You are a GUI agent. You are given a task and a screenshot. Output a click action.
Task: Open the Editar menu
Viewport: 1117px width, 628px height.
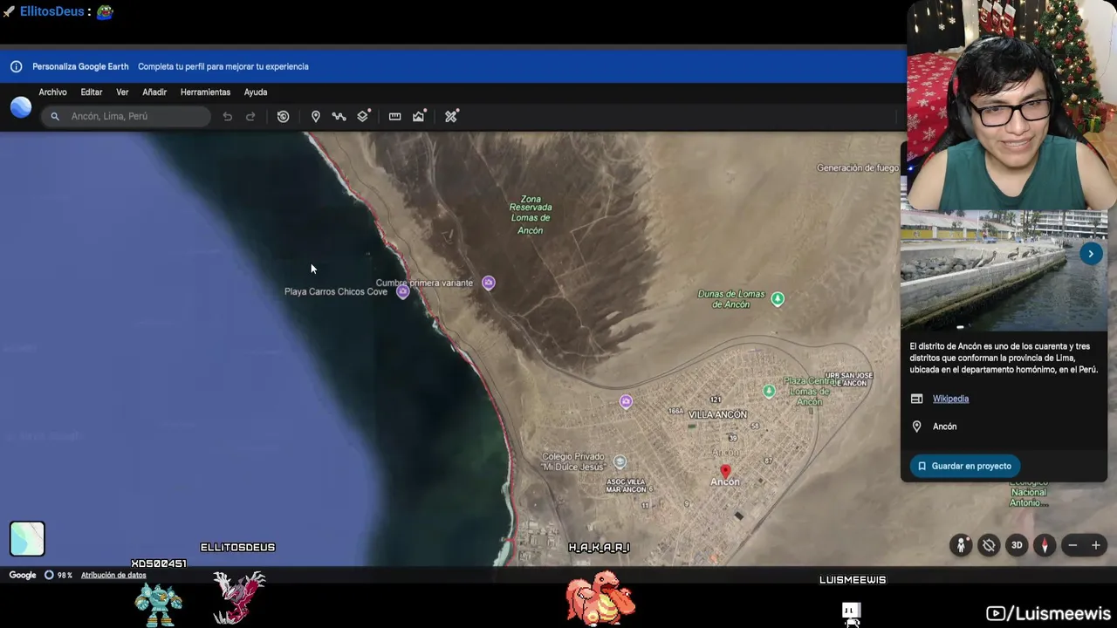coord(92,92)
